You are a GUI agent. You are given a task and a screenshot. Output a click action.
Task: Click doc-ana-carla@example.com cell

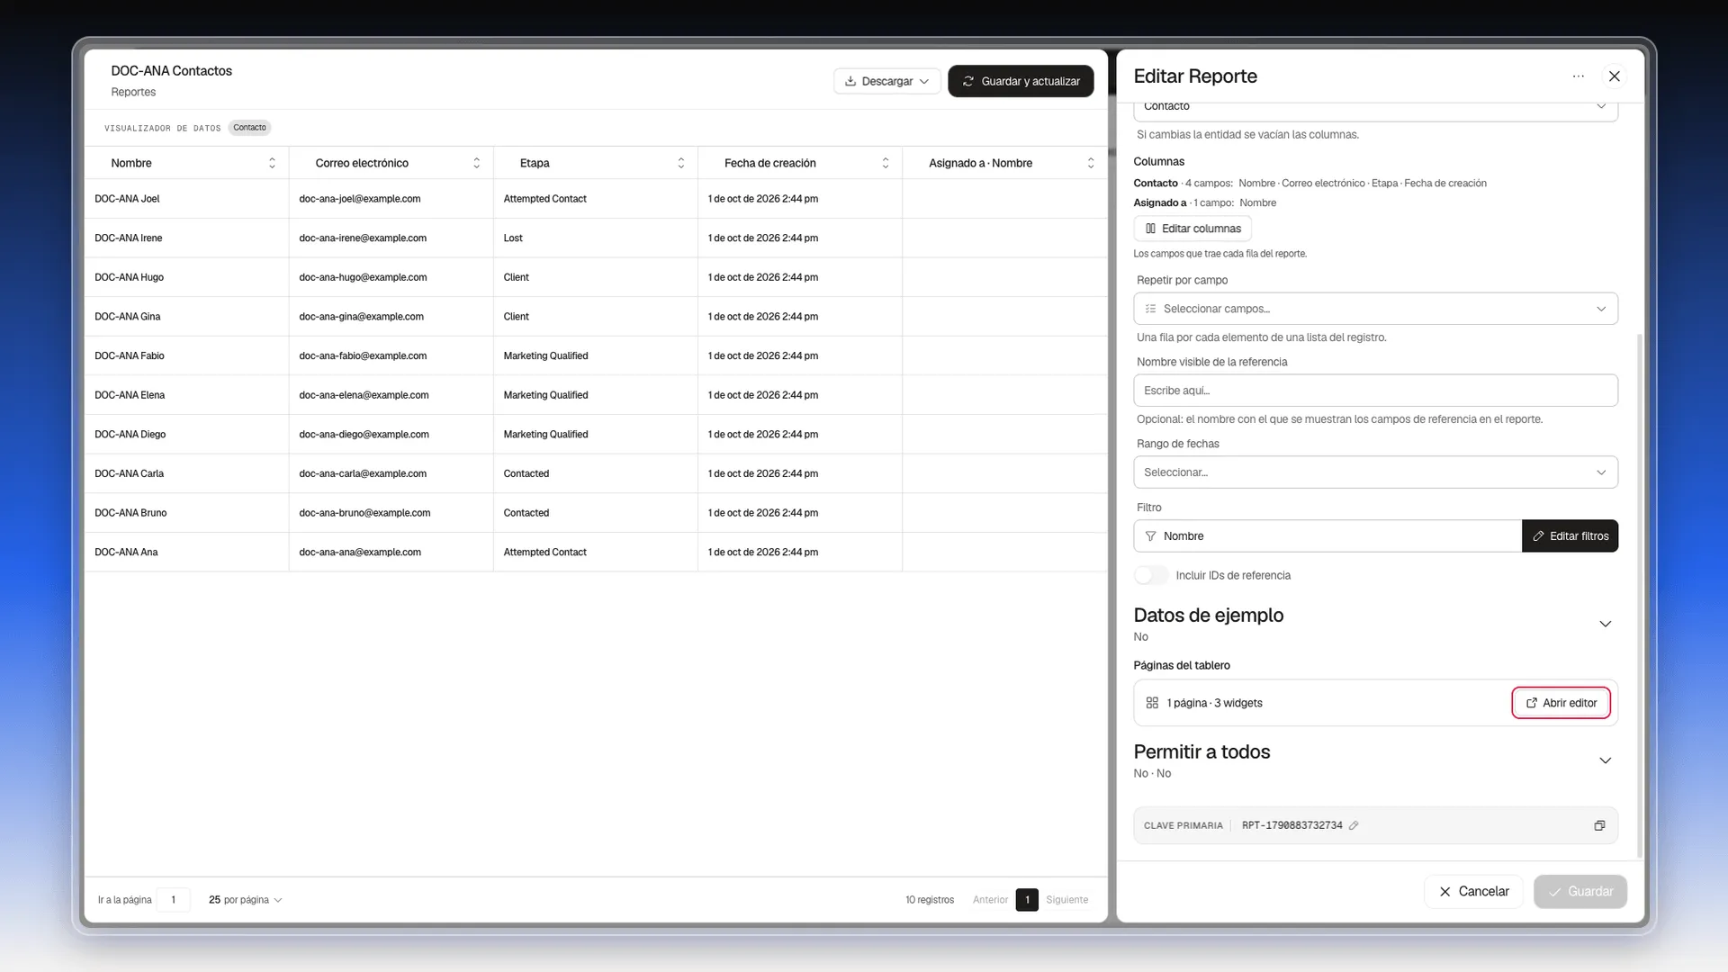click(x=363, y=473)
